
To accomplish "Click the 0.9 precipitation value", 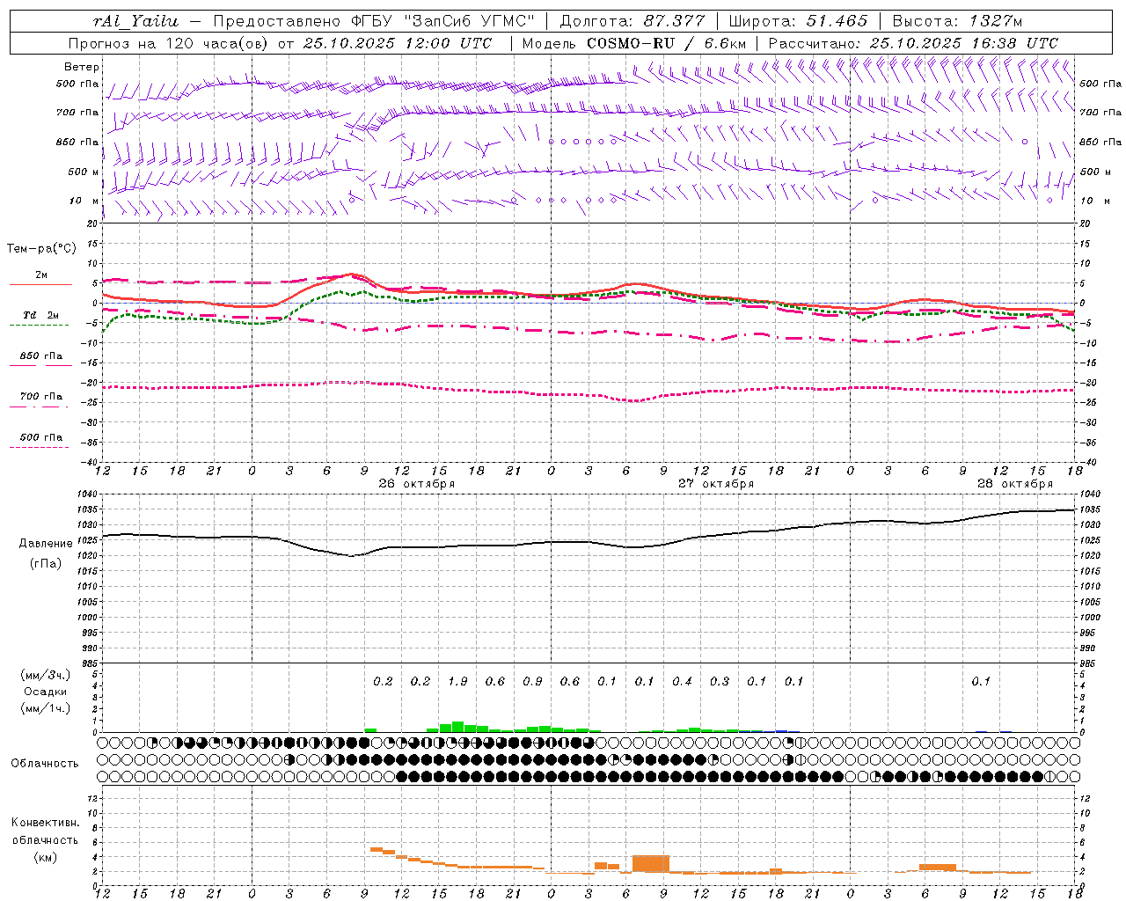I will (532, 681).
